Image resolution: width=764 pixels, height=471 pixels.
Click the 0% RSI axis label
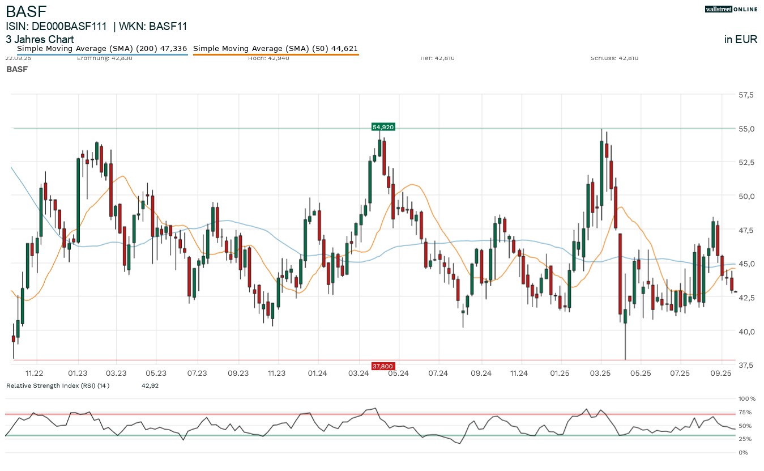pyautogui.click(x=744, y=452)
